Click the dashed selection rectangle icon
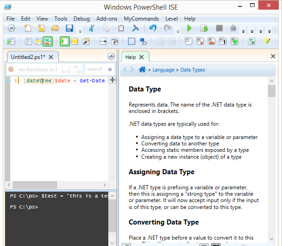This screenshot has width=282, height=246. [x=132, y=42]
